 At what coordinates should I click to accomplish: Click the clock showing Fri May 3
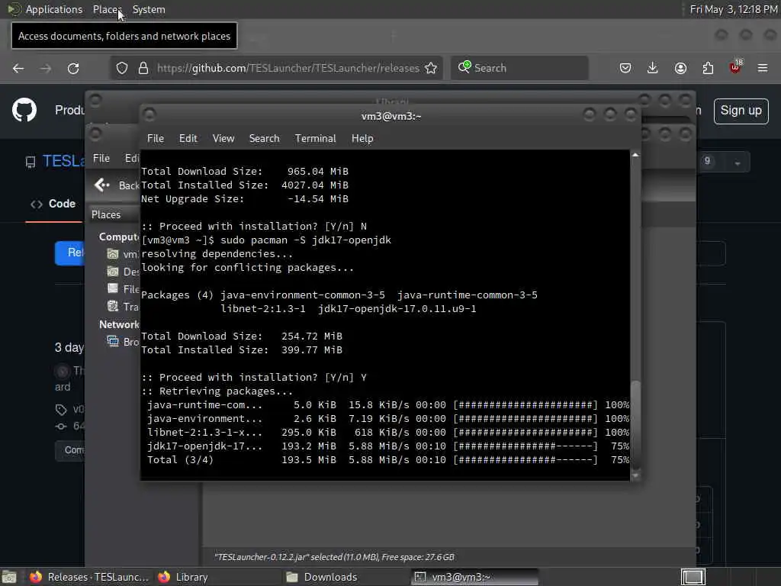[x=733, y=9]
